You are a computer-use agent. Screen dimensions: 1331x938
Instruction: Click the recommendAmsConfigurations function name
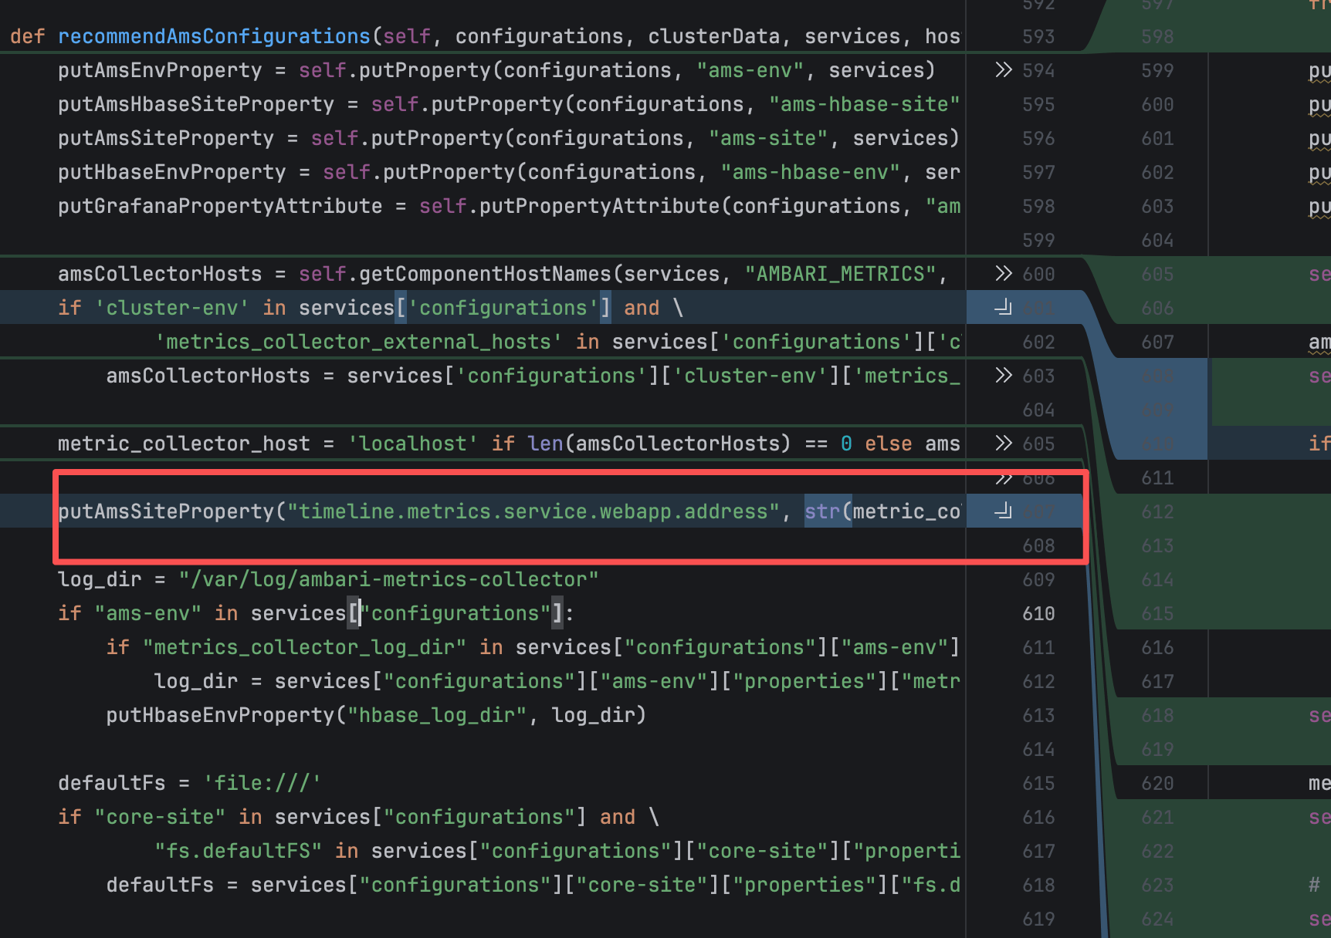(x=214, y=36)
